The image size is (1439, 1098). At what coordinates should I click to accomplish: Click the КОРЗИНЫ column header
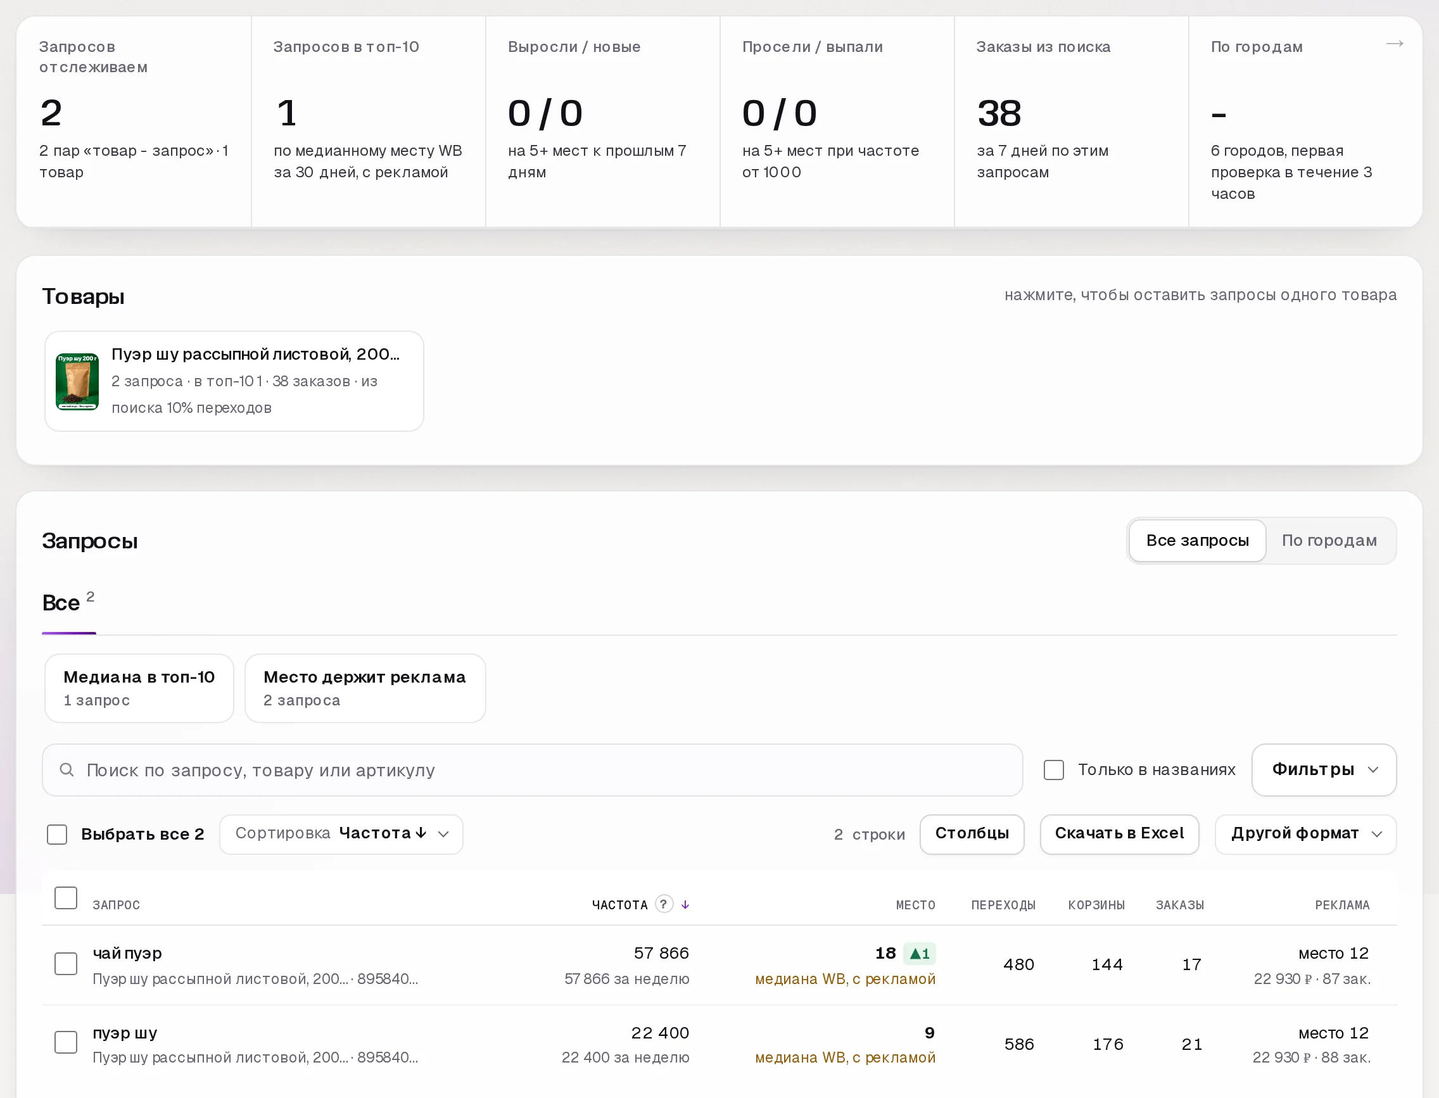(x=1096, y=906)
